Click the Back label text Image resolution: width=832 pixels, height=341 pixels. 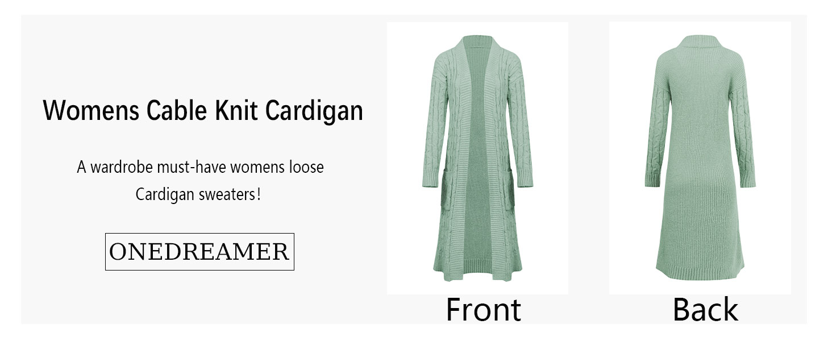(705, 310)
